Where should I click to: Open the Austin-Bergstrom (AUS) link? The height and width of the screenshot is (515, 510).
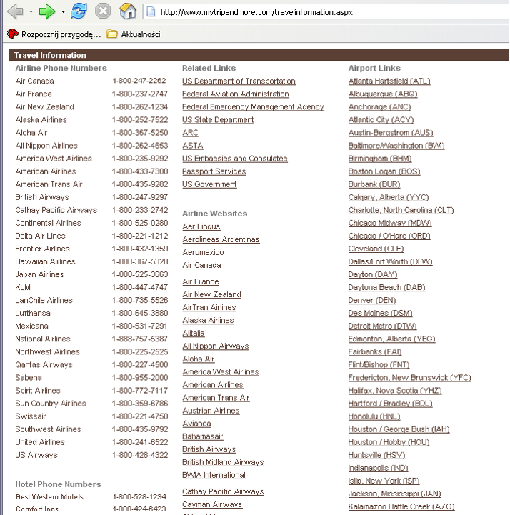coord(391,133)
